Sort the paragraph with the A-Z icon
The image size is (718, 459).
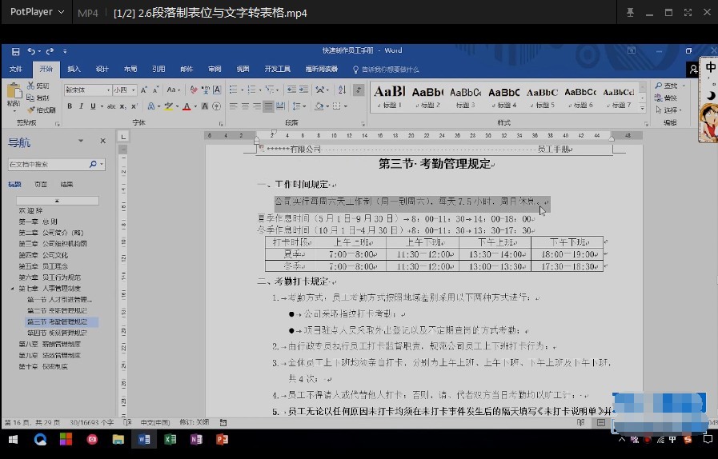click(342, 90)
